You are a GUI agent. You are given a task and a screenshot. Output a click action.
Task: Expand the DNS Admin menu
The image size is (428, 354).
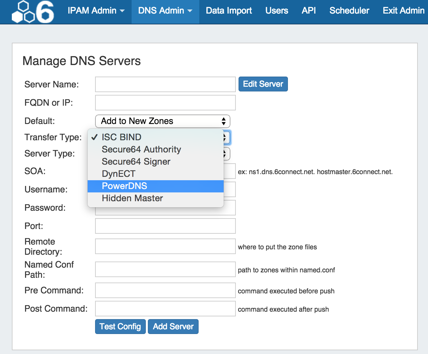(x=165, y=11)
